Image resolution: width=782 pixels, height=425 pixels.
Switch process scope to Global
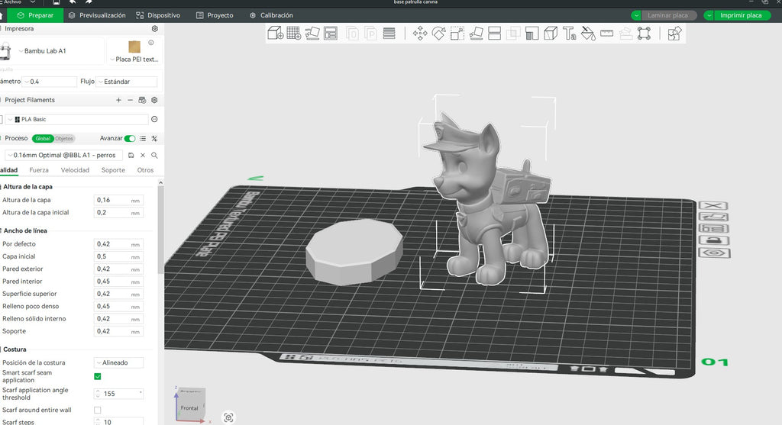point(43,139)
